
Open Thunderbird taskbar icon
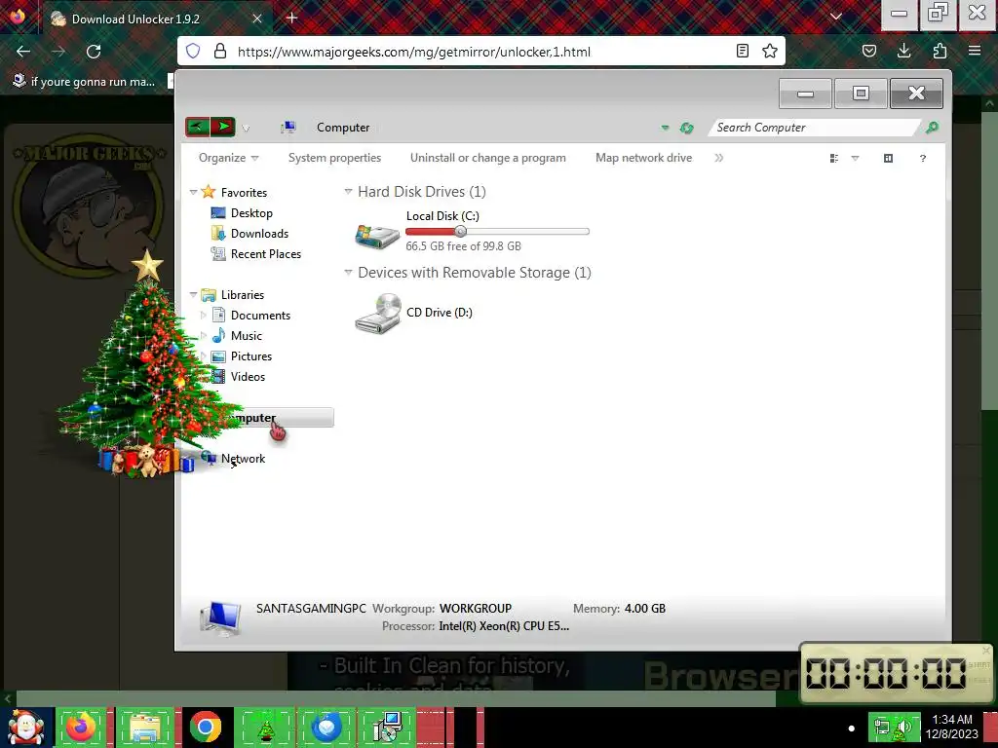[326, 728]
